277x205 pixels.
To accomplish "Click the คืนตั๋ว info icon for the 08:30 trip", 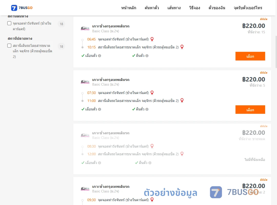I will (x=150, y=163).
